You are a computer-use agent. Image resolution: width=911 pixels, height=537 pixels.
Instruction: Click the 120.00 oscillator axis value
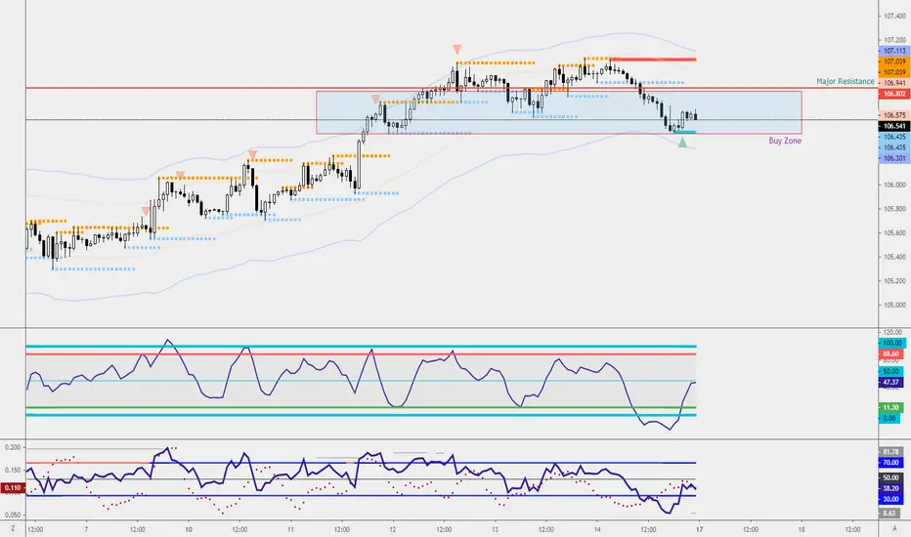tap(892, 333)
